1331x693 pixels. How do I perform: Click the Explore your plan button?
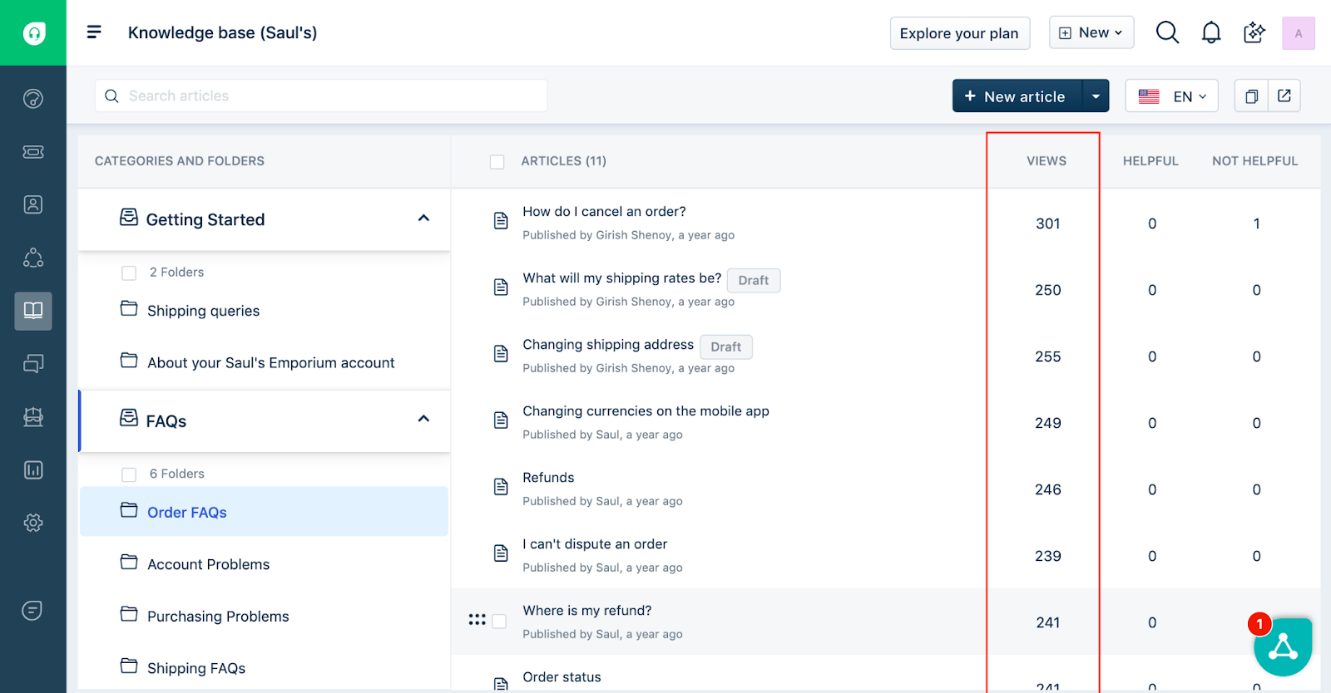click(959, 33)
